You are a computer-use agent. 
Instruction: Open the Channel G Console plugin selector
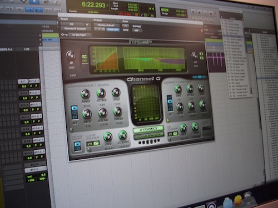tap(76, 29)
